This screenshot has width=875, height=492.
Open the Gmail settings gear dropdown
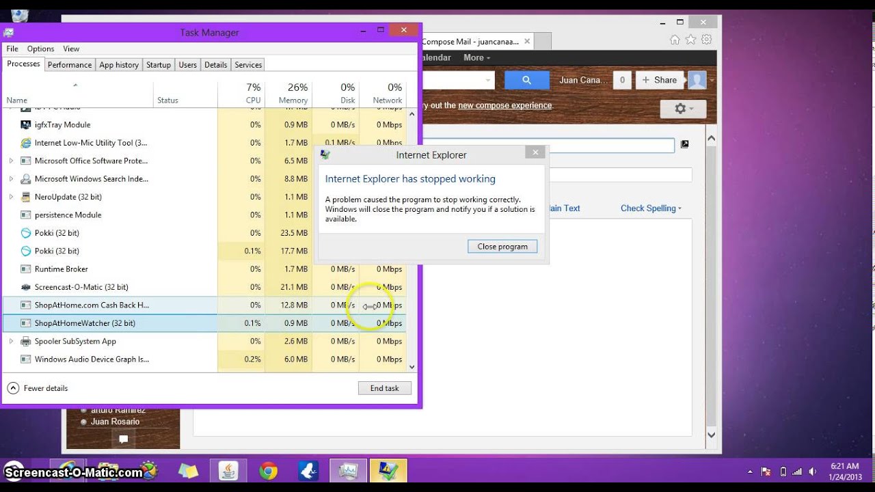pyautogui.click(x=682, y=109)
